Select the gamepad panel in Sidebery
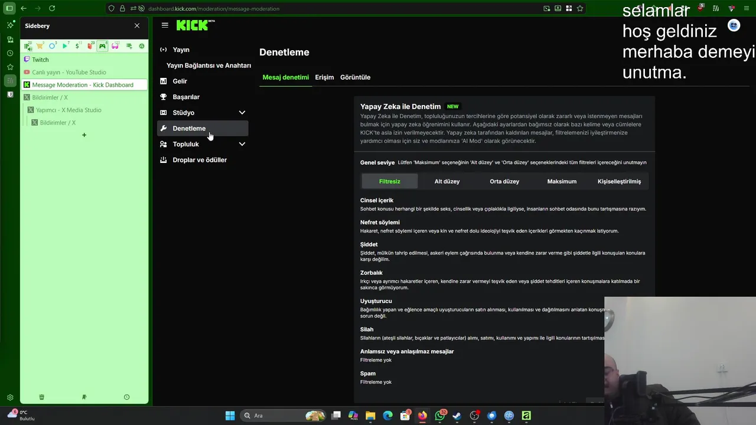The image size is (756, 425). 103,46
